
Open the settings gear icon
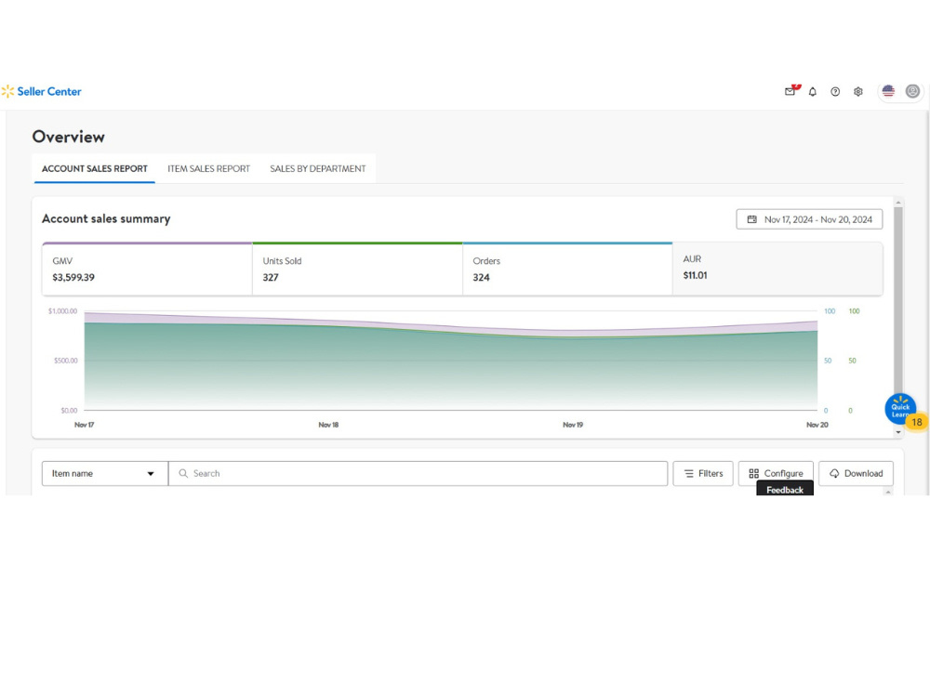coord(858,91)
